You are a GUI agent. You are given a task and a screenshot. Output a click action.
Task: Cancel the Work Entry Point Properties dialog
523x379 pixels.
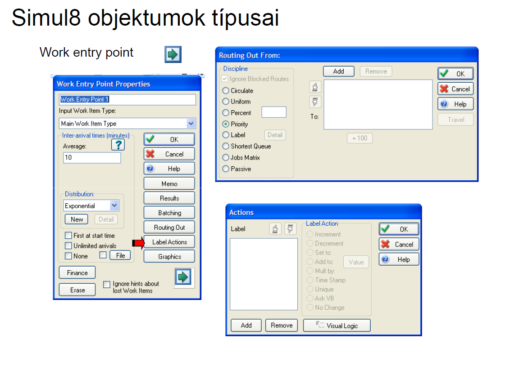(169, 154)
